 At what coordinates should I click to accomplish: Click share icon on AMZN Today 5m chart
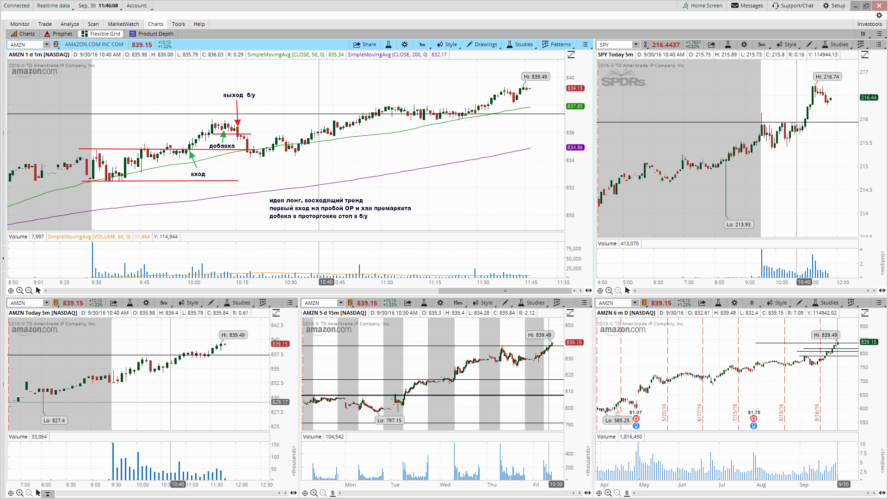click(114, 303)
